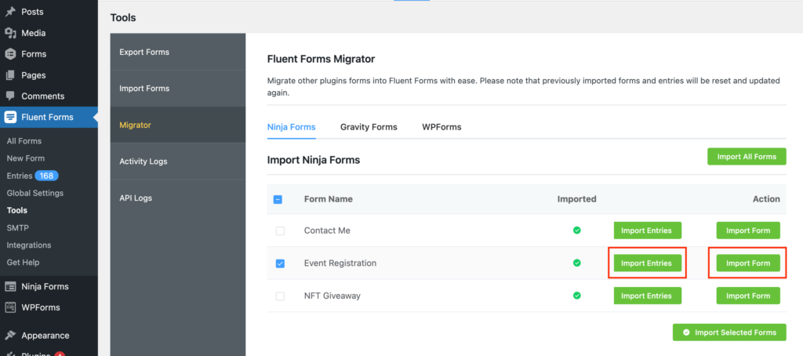Open API Logs in Tools panel

[178, 198]
